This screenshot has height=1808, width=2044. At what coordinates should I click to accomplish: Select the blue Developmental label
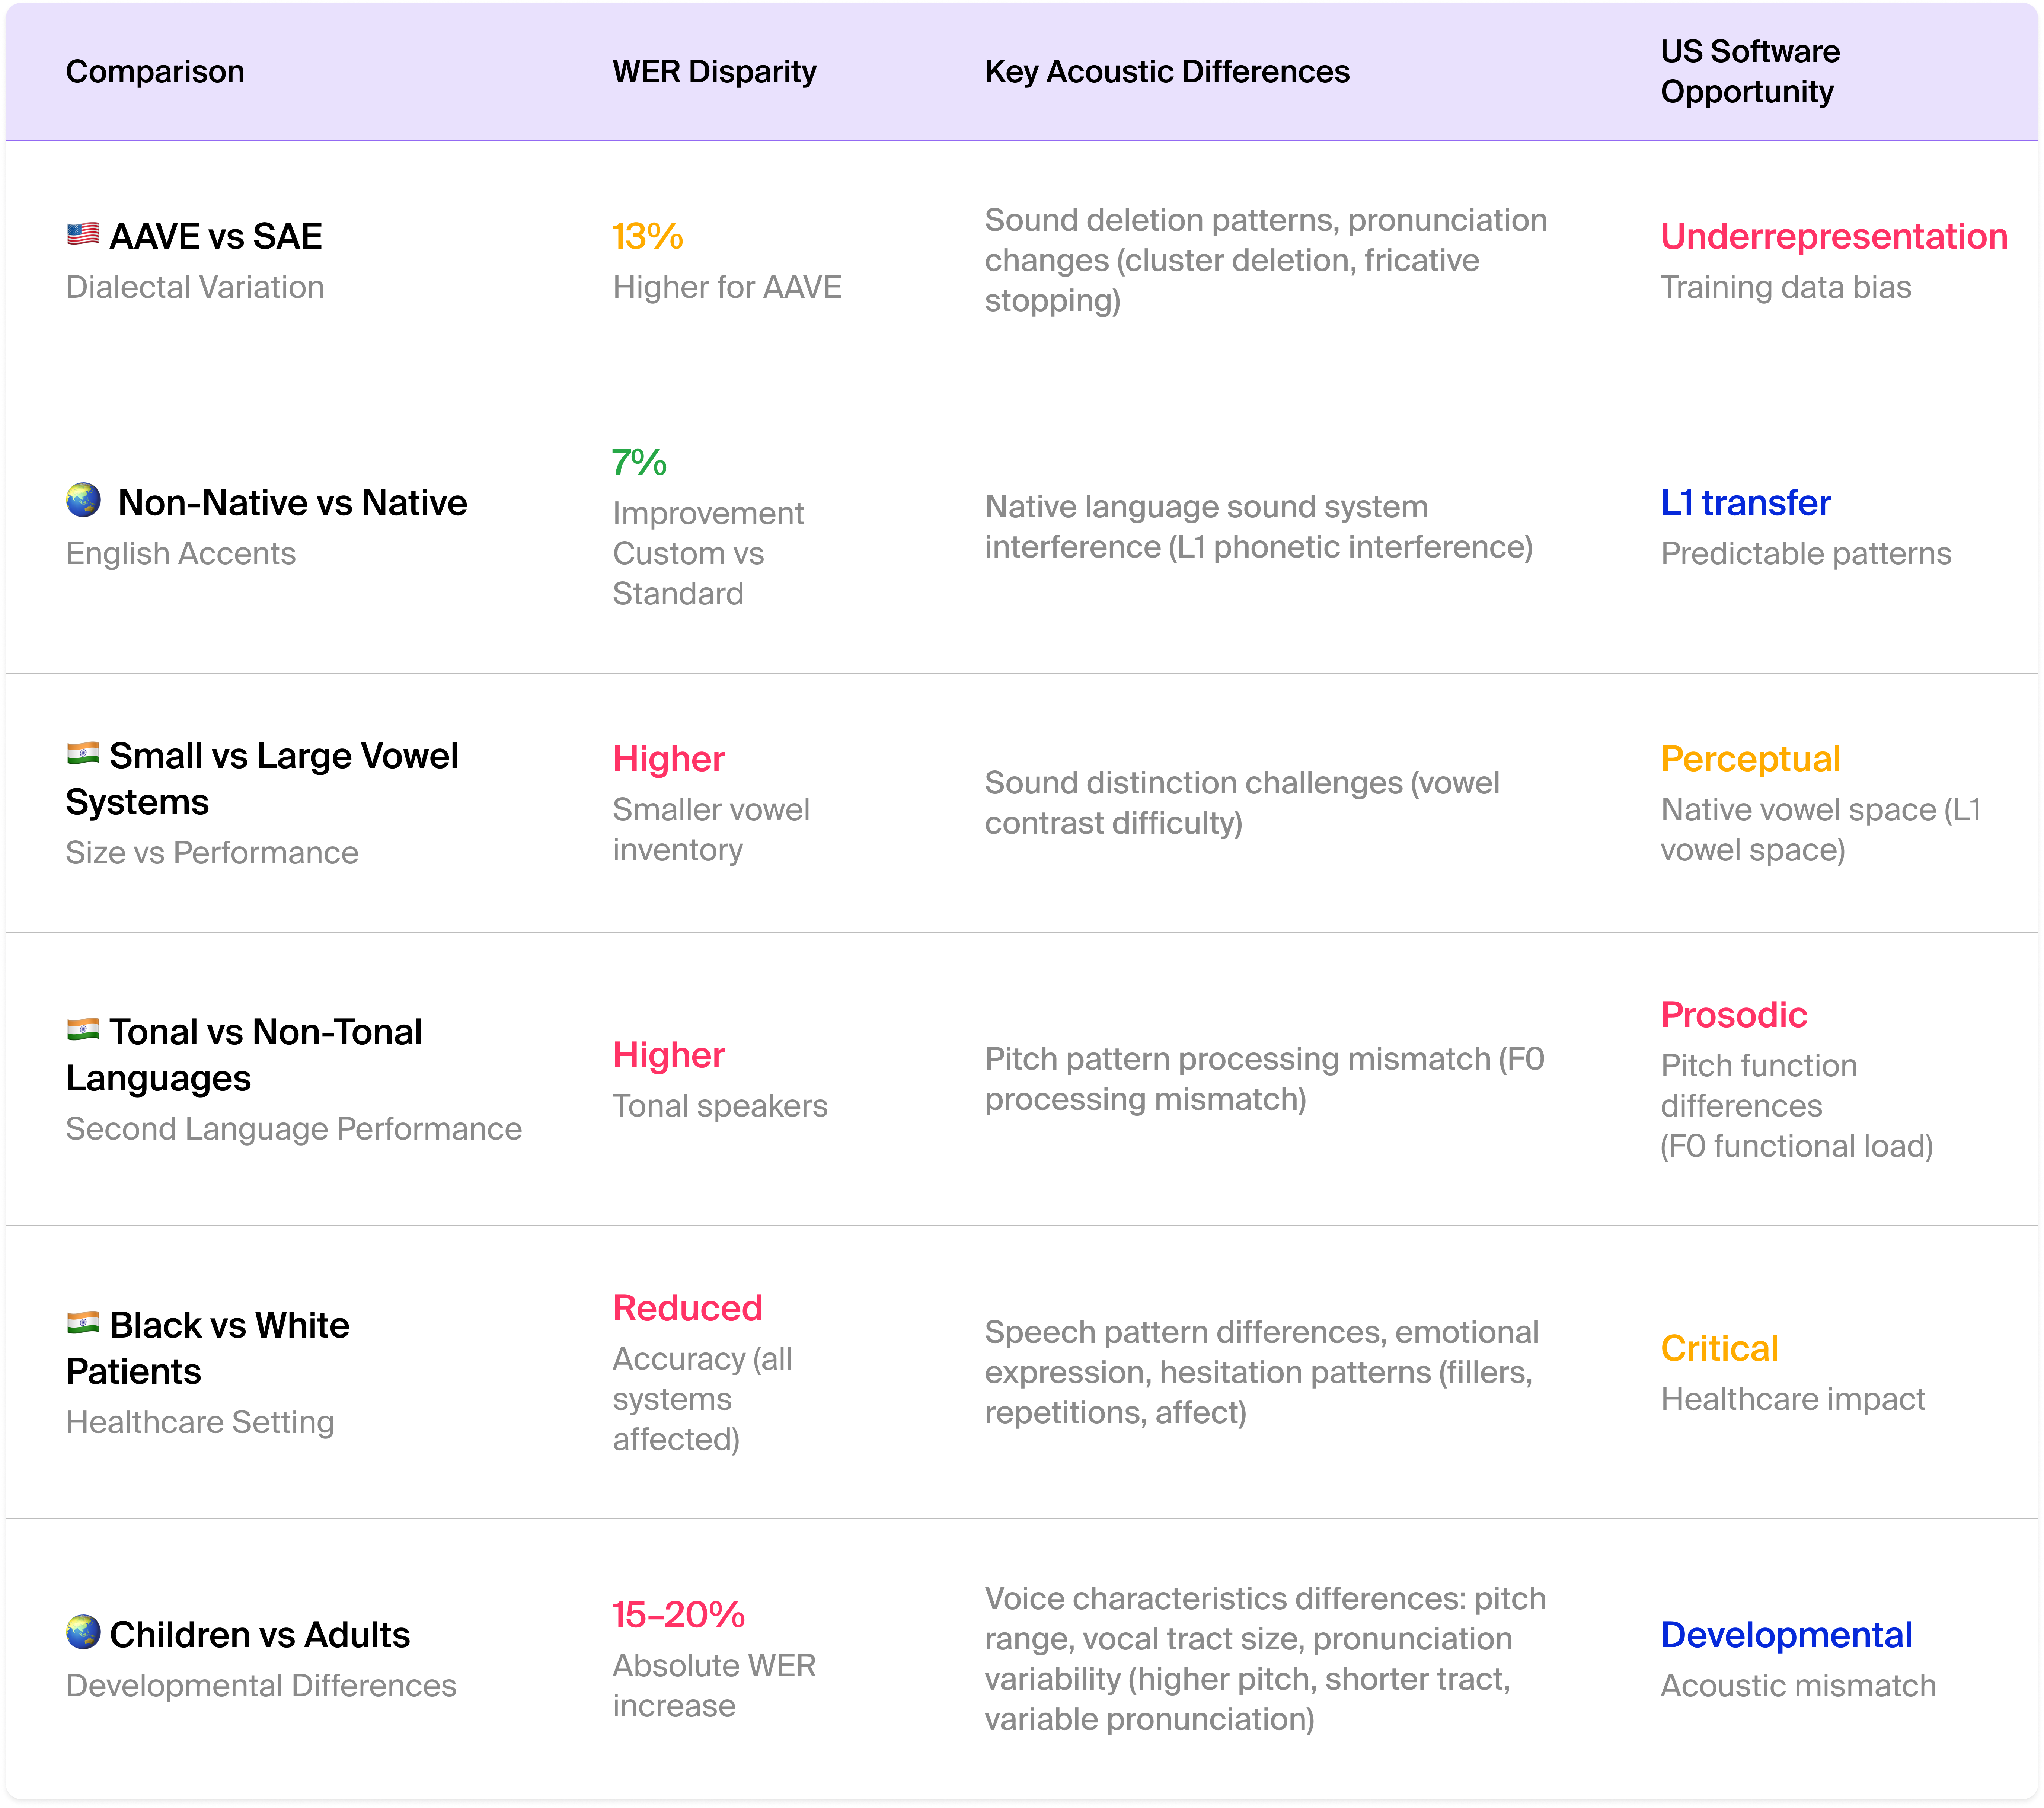pyautogui.click(x=1786, y=1635)
